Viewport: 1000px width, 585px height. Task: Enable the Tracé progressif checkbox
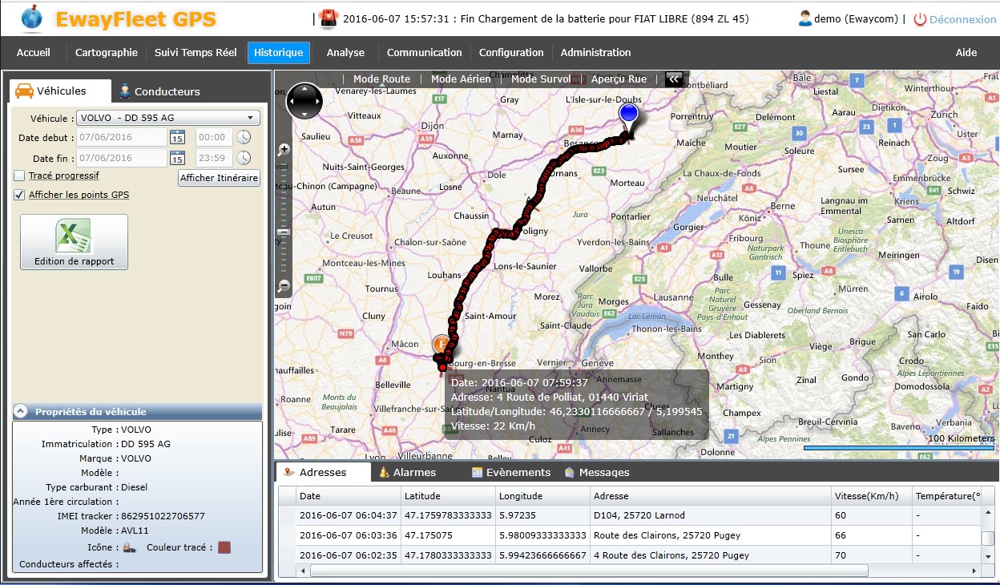[19, 175]
